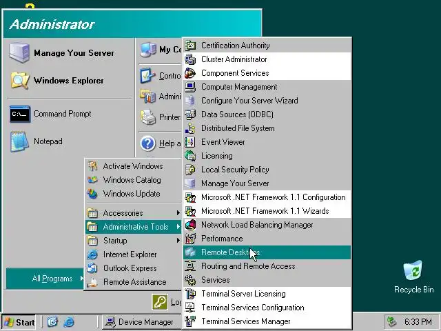Click the Configure Your Server Wizard icon
Image resolution: width=441 pixels, height=331 pixels.
click(x=190, y=101)
